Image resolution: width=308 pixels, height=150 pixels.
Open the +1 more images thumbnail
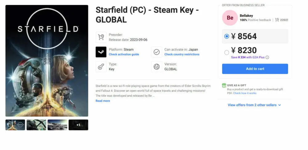78,125
